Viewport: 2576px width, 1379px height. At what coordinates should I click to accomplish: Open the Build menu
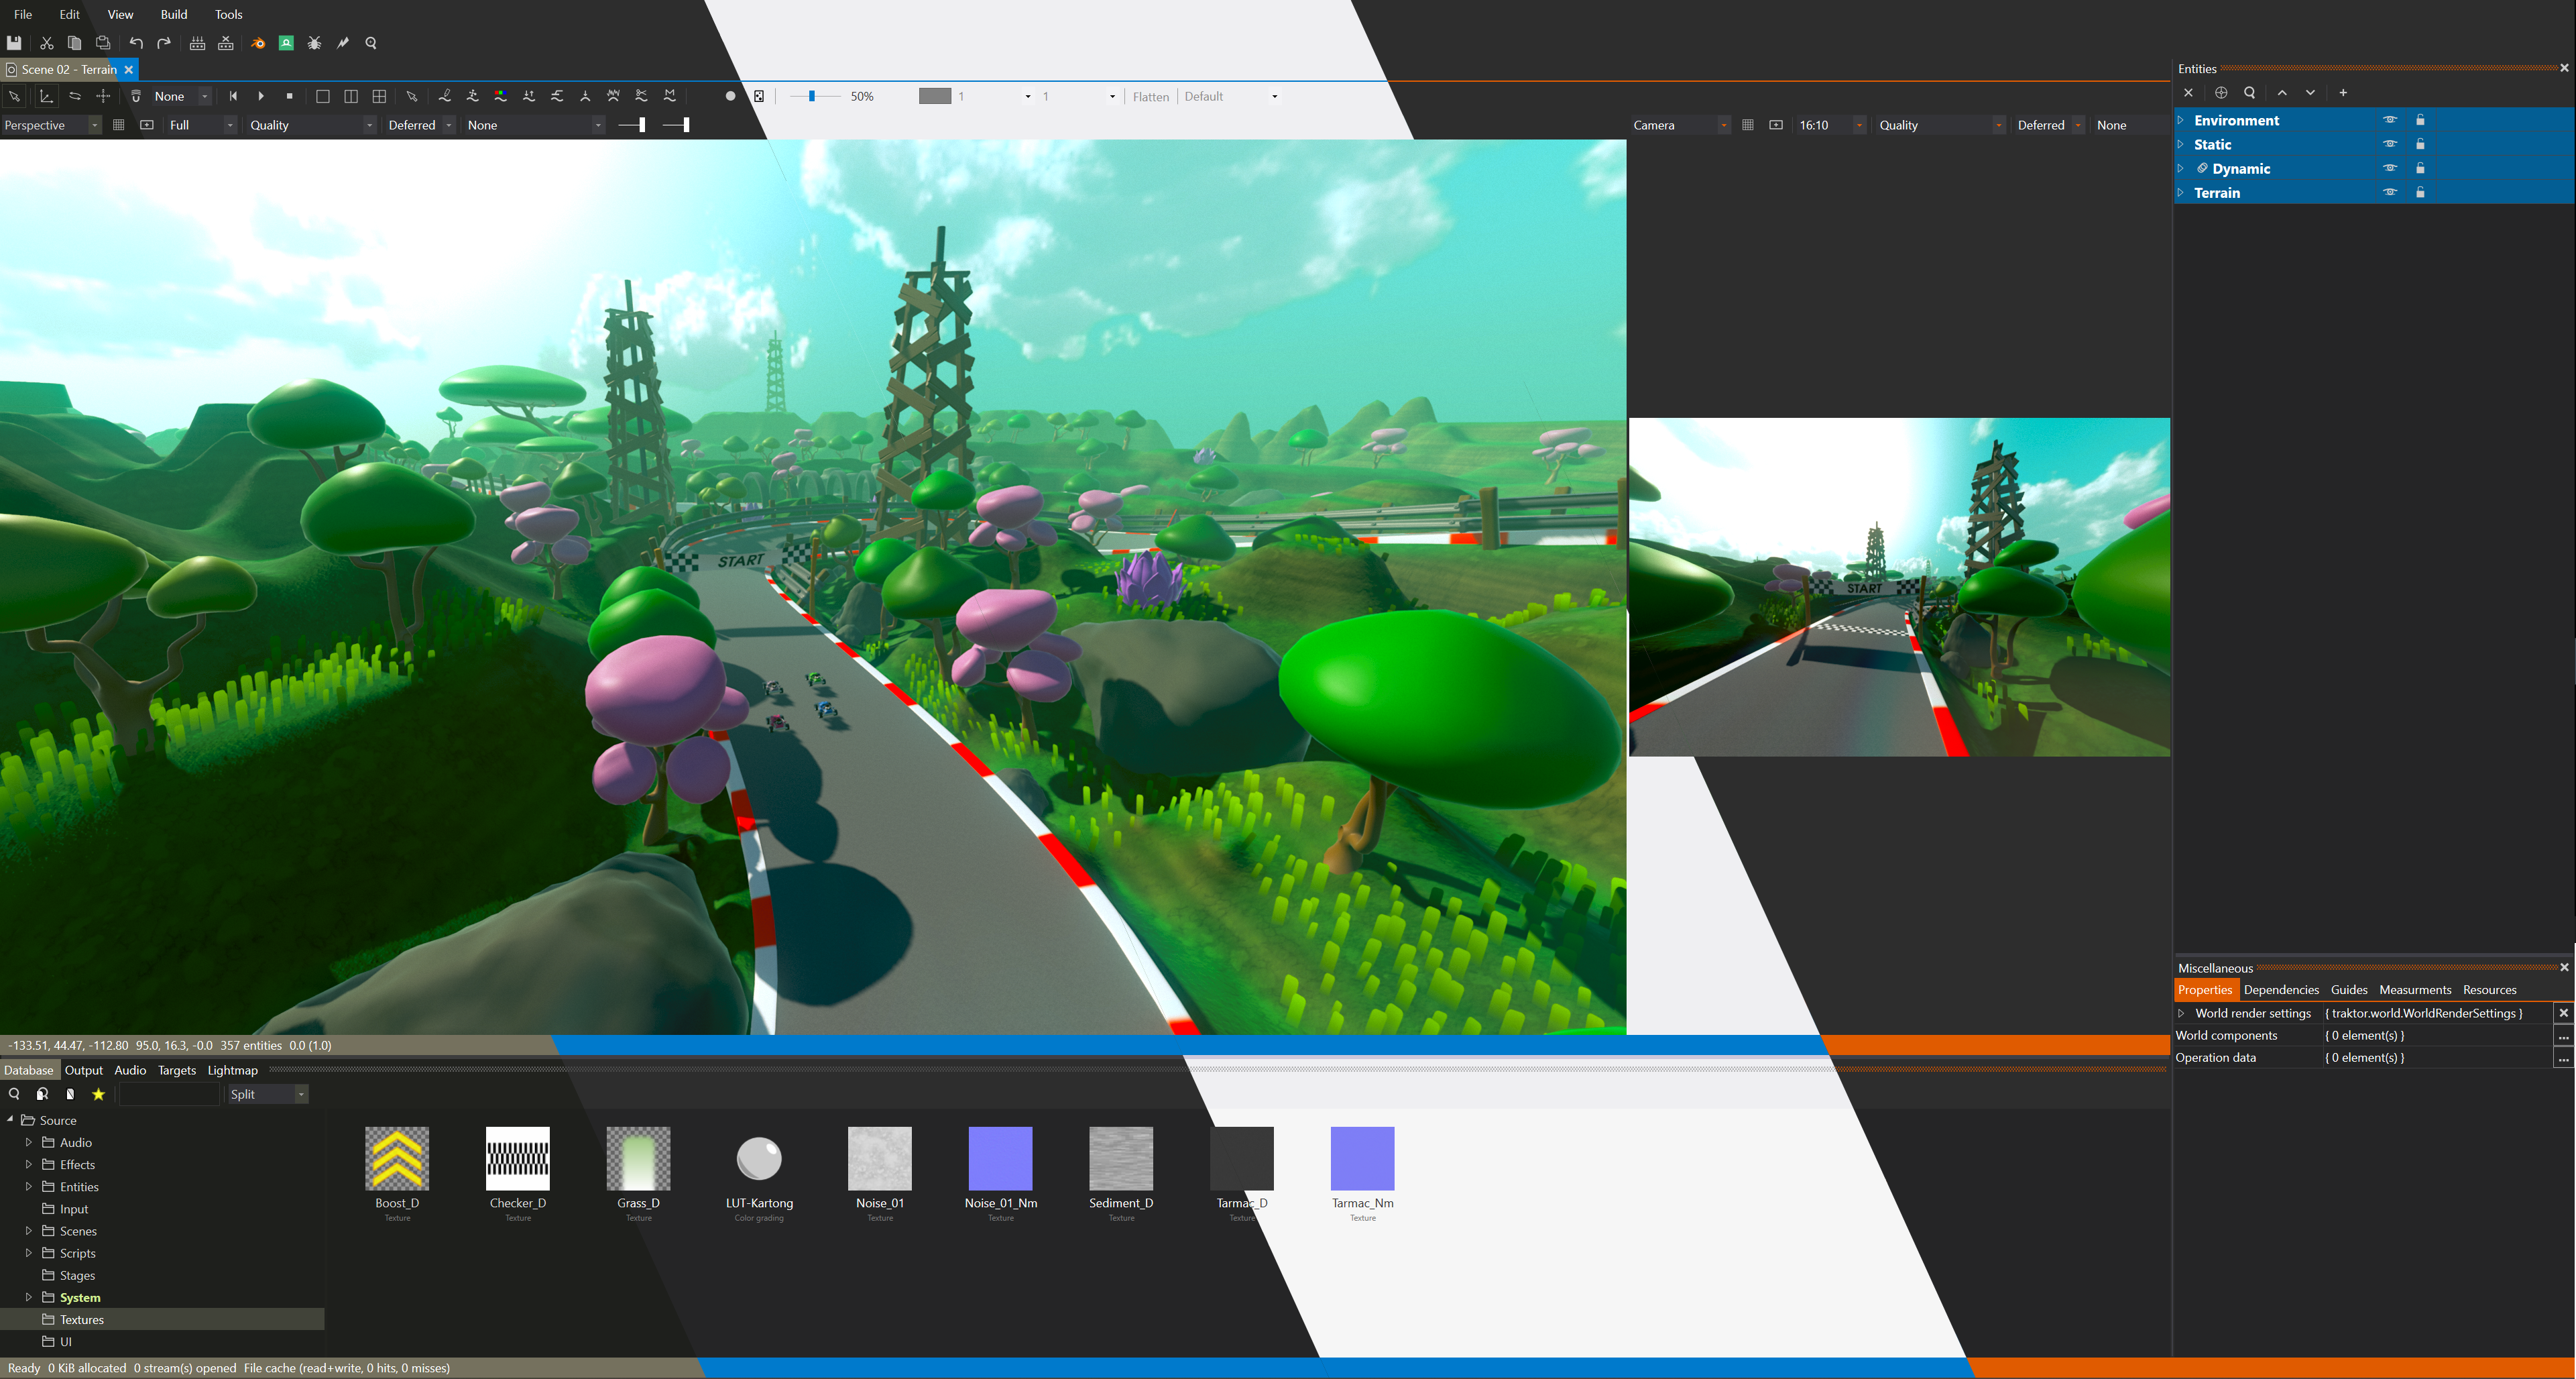click(x=174, y=14)
